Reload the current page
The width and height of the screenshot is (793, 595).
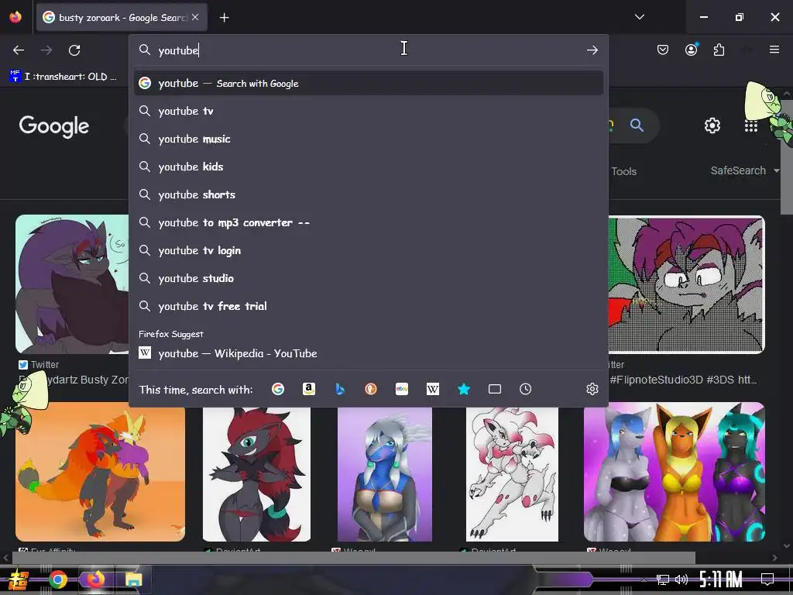click(74, 50)
